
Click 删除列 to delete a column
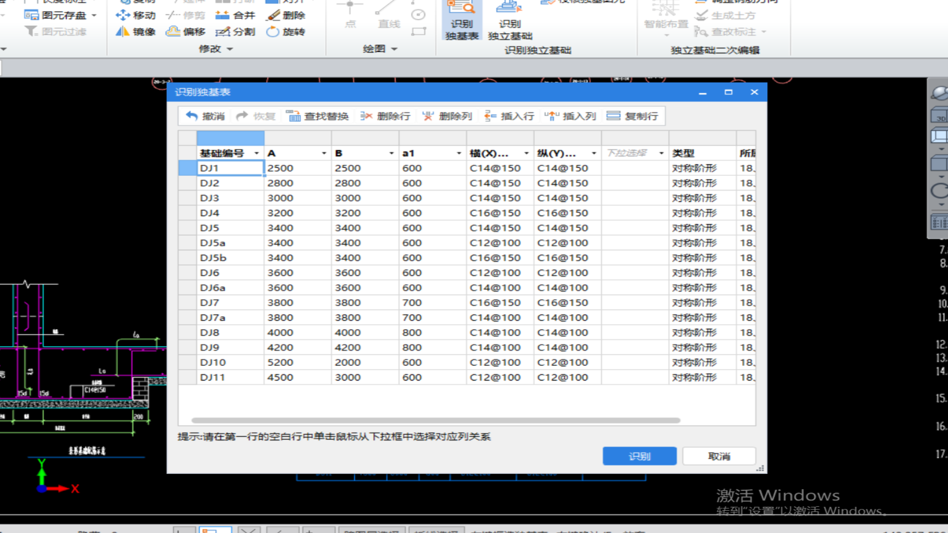coord(447,116)
